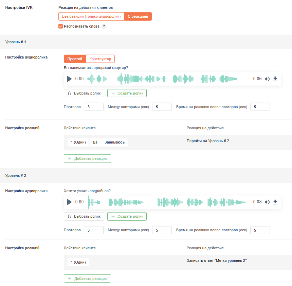Click Выбрать ролик in Level 1
The image size is (292, 286).
coord(84,93)
